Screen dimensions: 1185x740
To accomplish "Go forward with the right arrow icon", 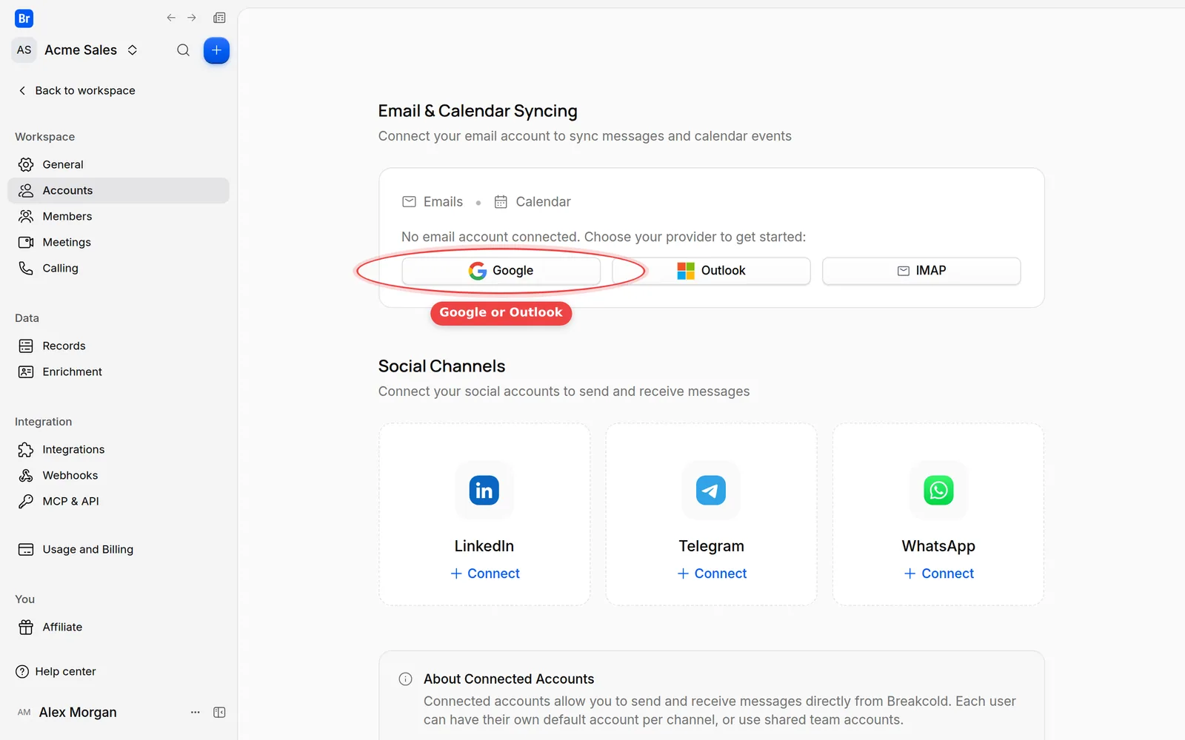I will click(x=192, y=18).
